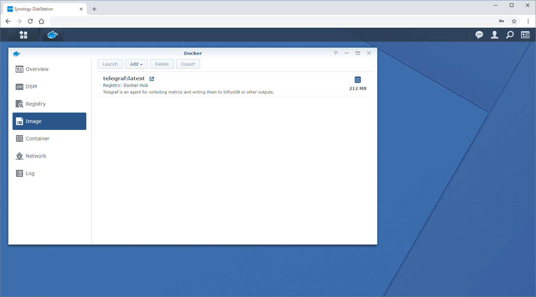The image size is (536, 297).
Task: Click the browser forward arrow
Action: 19,21
